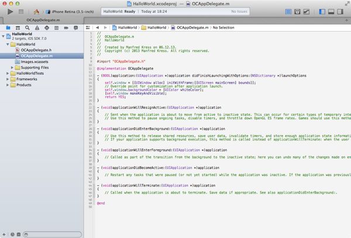Toggle the Utilities pane visibility
The width and height of the screenshot is (351, 238).
point(340,12)
